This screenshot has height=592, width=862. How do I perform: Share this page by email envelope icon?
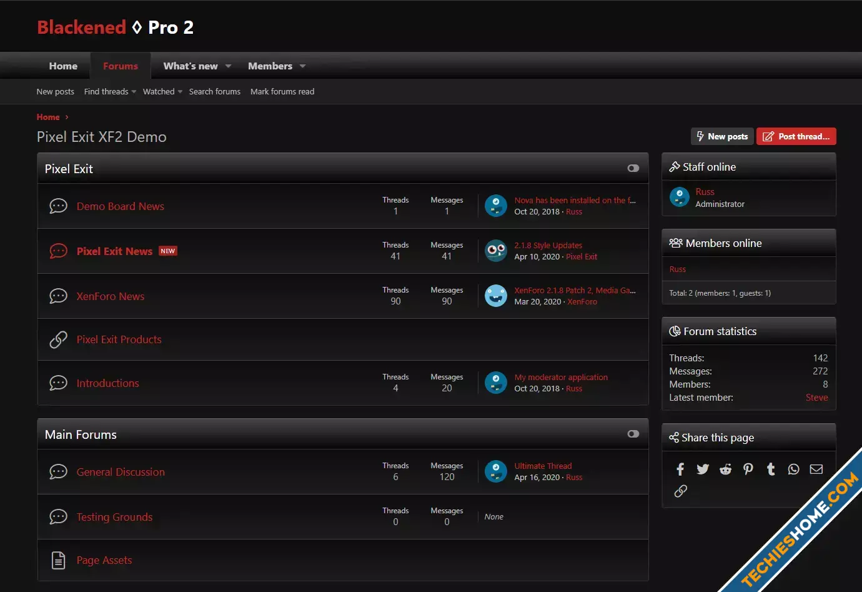tap(816, 469)
